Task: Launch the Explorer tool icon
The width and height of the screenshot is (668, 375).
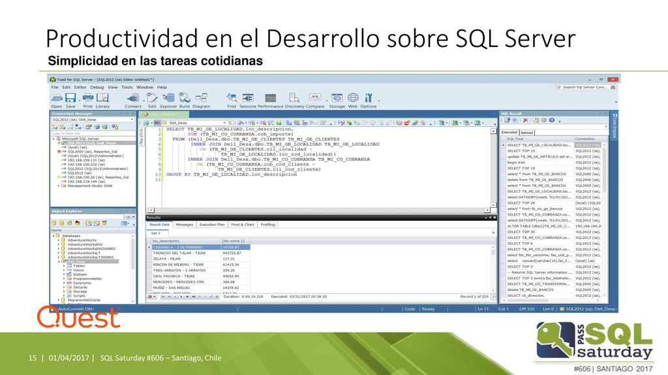Action: click(168, 100)
